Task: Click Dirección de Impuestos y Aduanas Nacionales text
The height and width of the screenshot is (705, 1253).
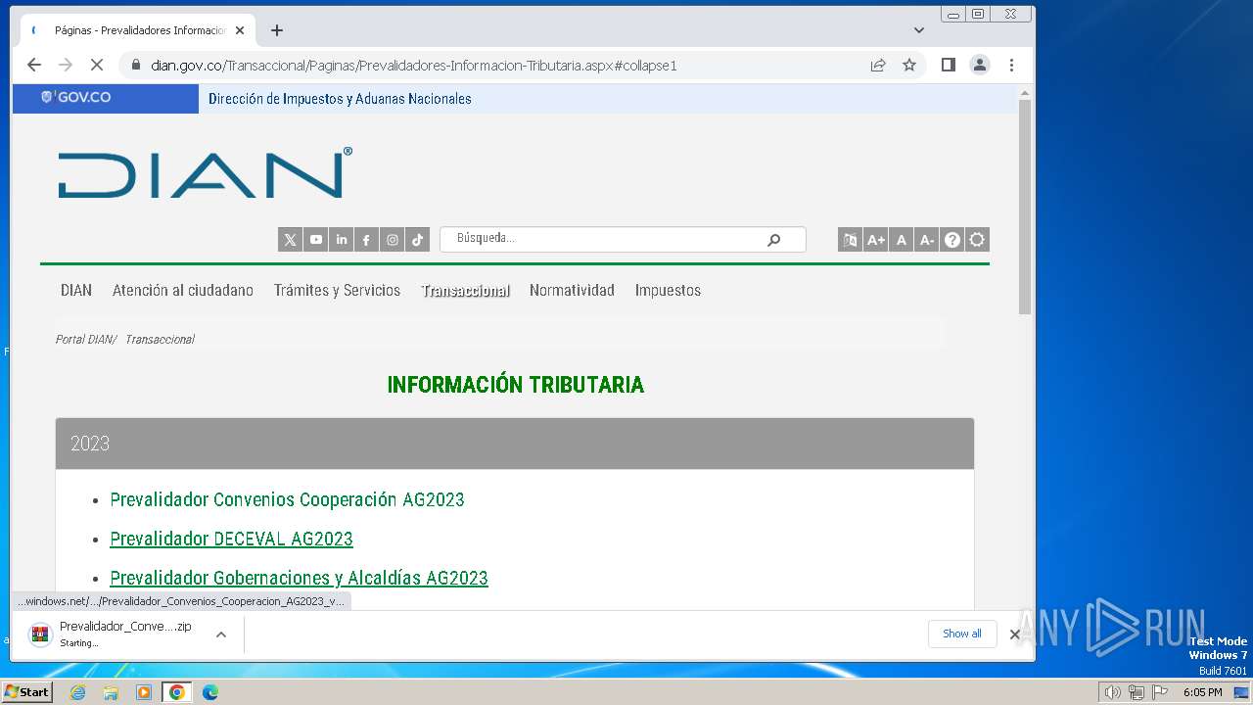Action: [x=340, y=99]
